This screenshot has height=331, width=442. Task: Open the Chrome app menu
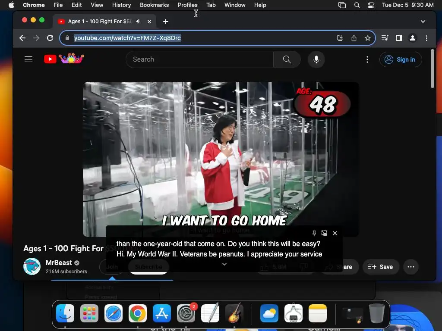coord(34,5)
